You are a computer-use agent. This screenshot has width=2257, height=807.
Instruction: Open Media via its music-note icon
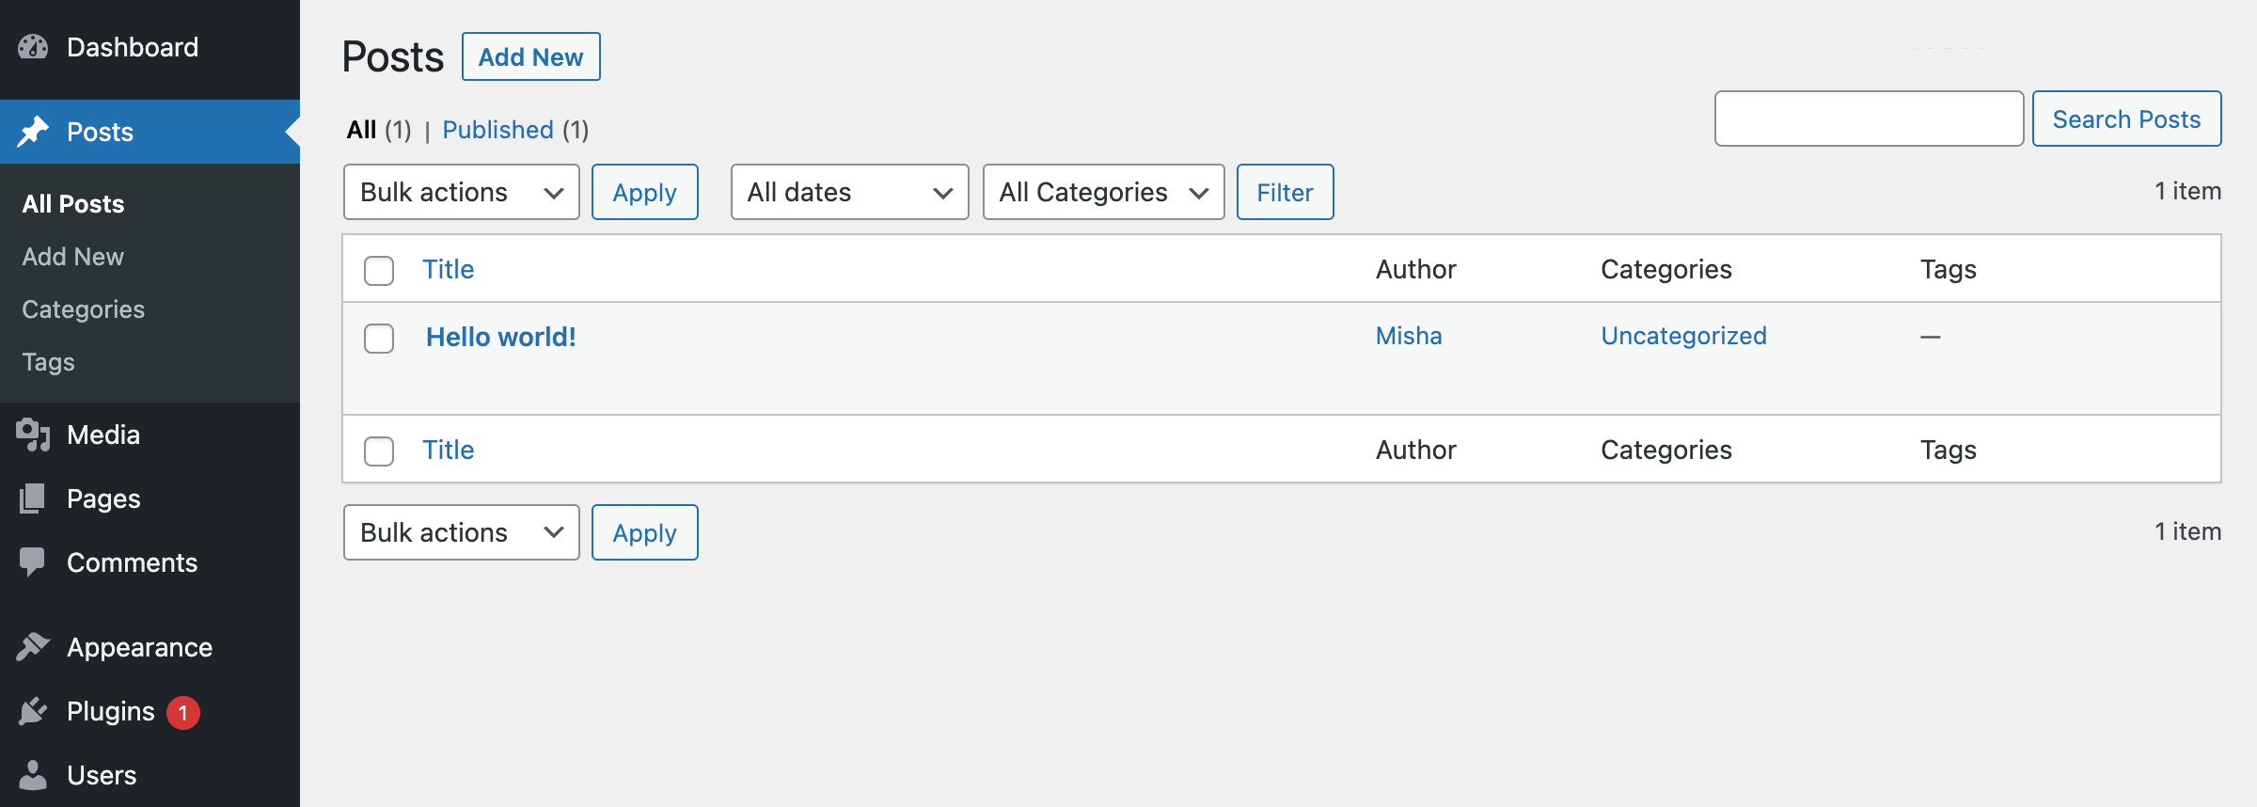(33, 435)
